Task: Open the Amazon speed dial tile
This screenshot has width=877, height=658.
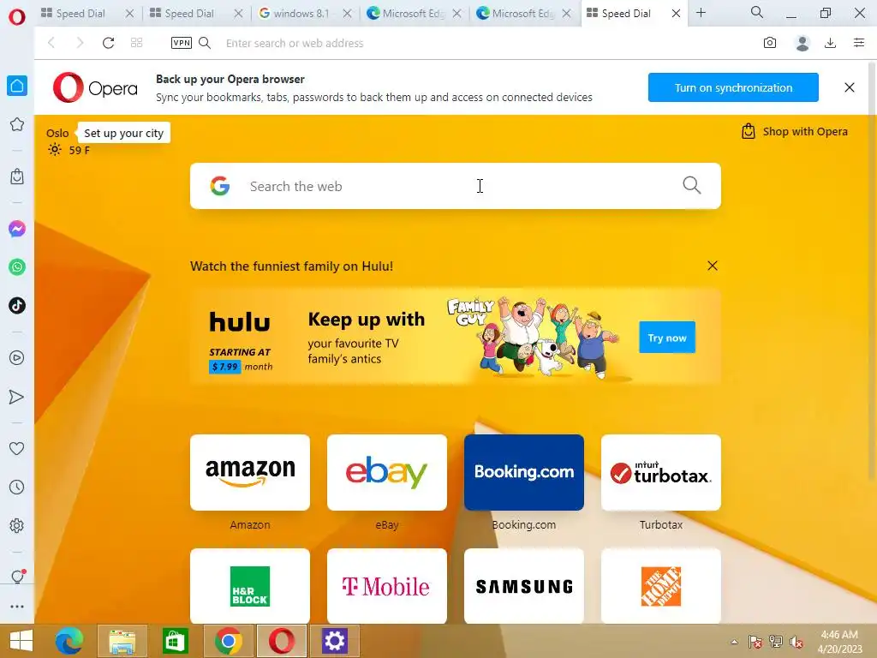Action: click(x=250, y=472)
